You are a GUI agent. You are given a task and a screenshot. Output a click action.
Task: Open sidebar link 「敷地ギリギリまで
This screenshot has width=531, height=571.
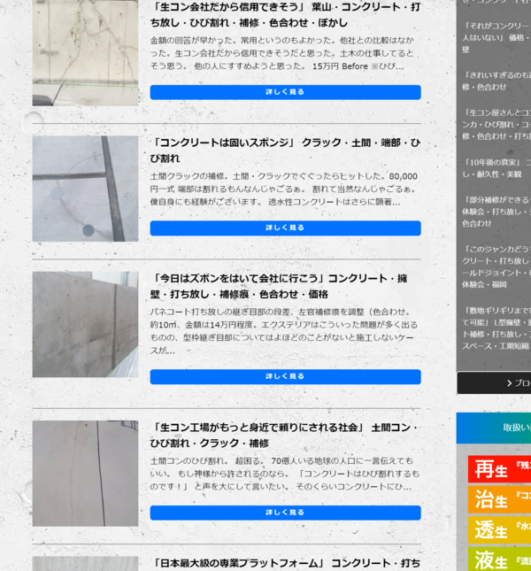(x=496, y=328)
